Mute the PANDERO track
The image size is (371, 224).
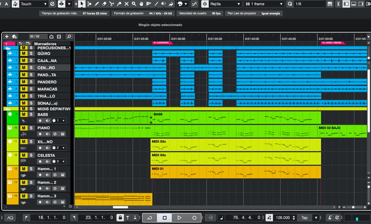coord(23,82)
